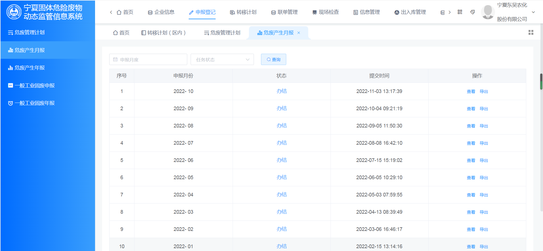Image resolution: width=543 pixels, height=251 pixels.
Task: Click the partially hidden database nav icon
Action: [x=442, y=12]
